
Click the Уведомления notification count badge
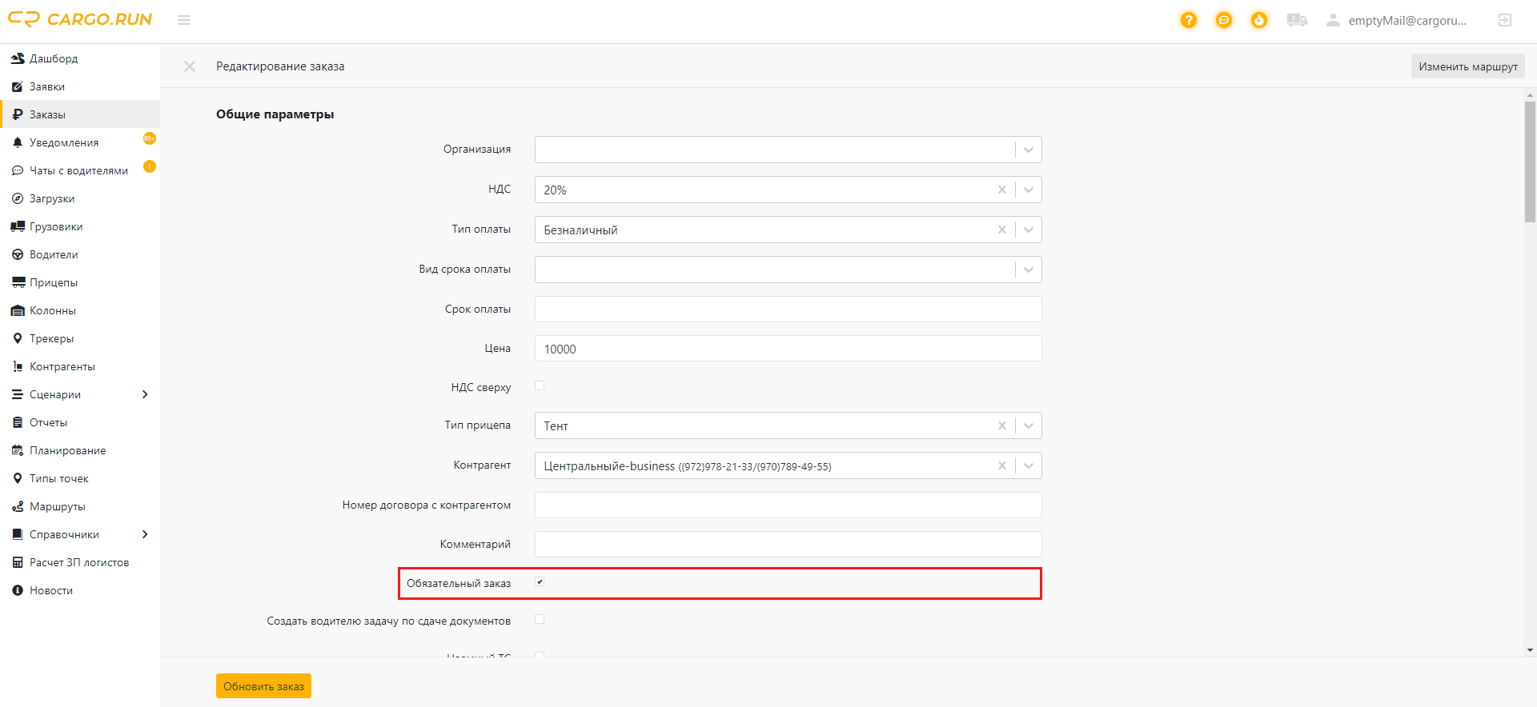tap(150, 138)
